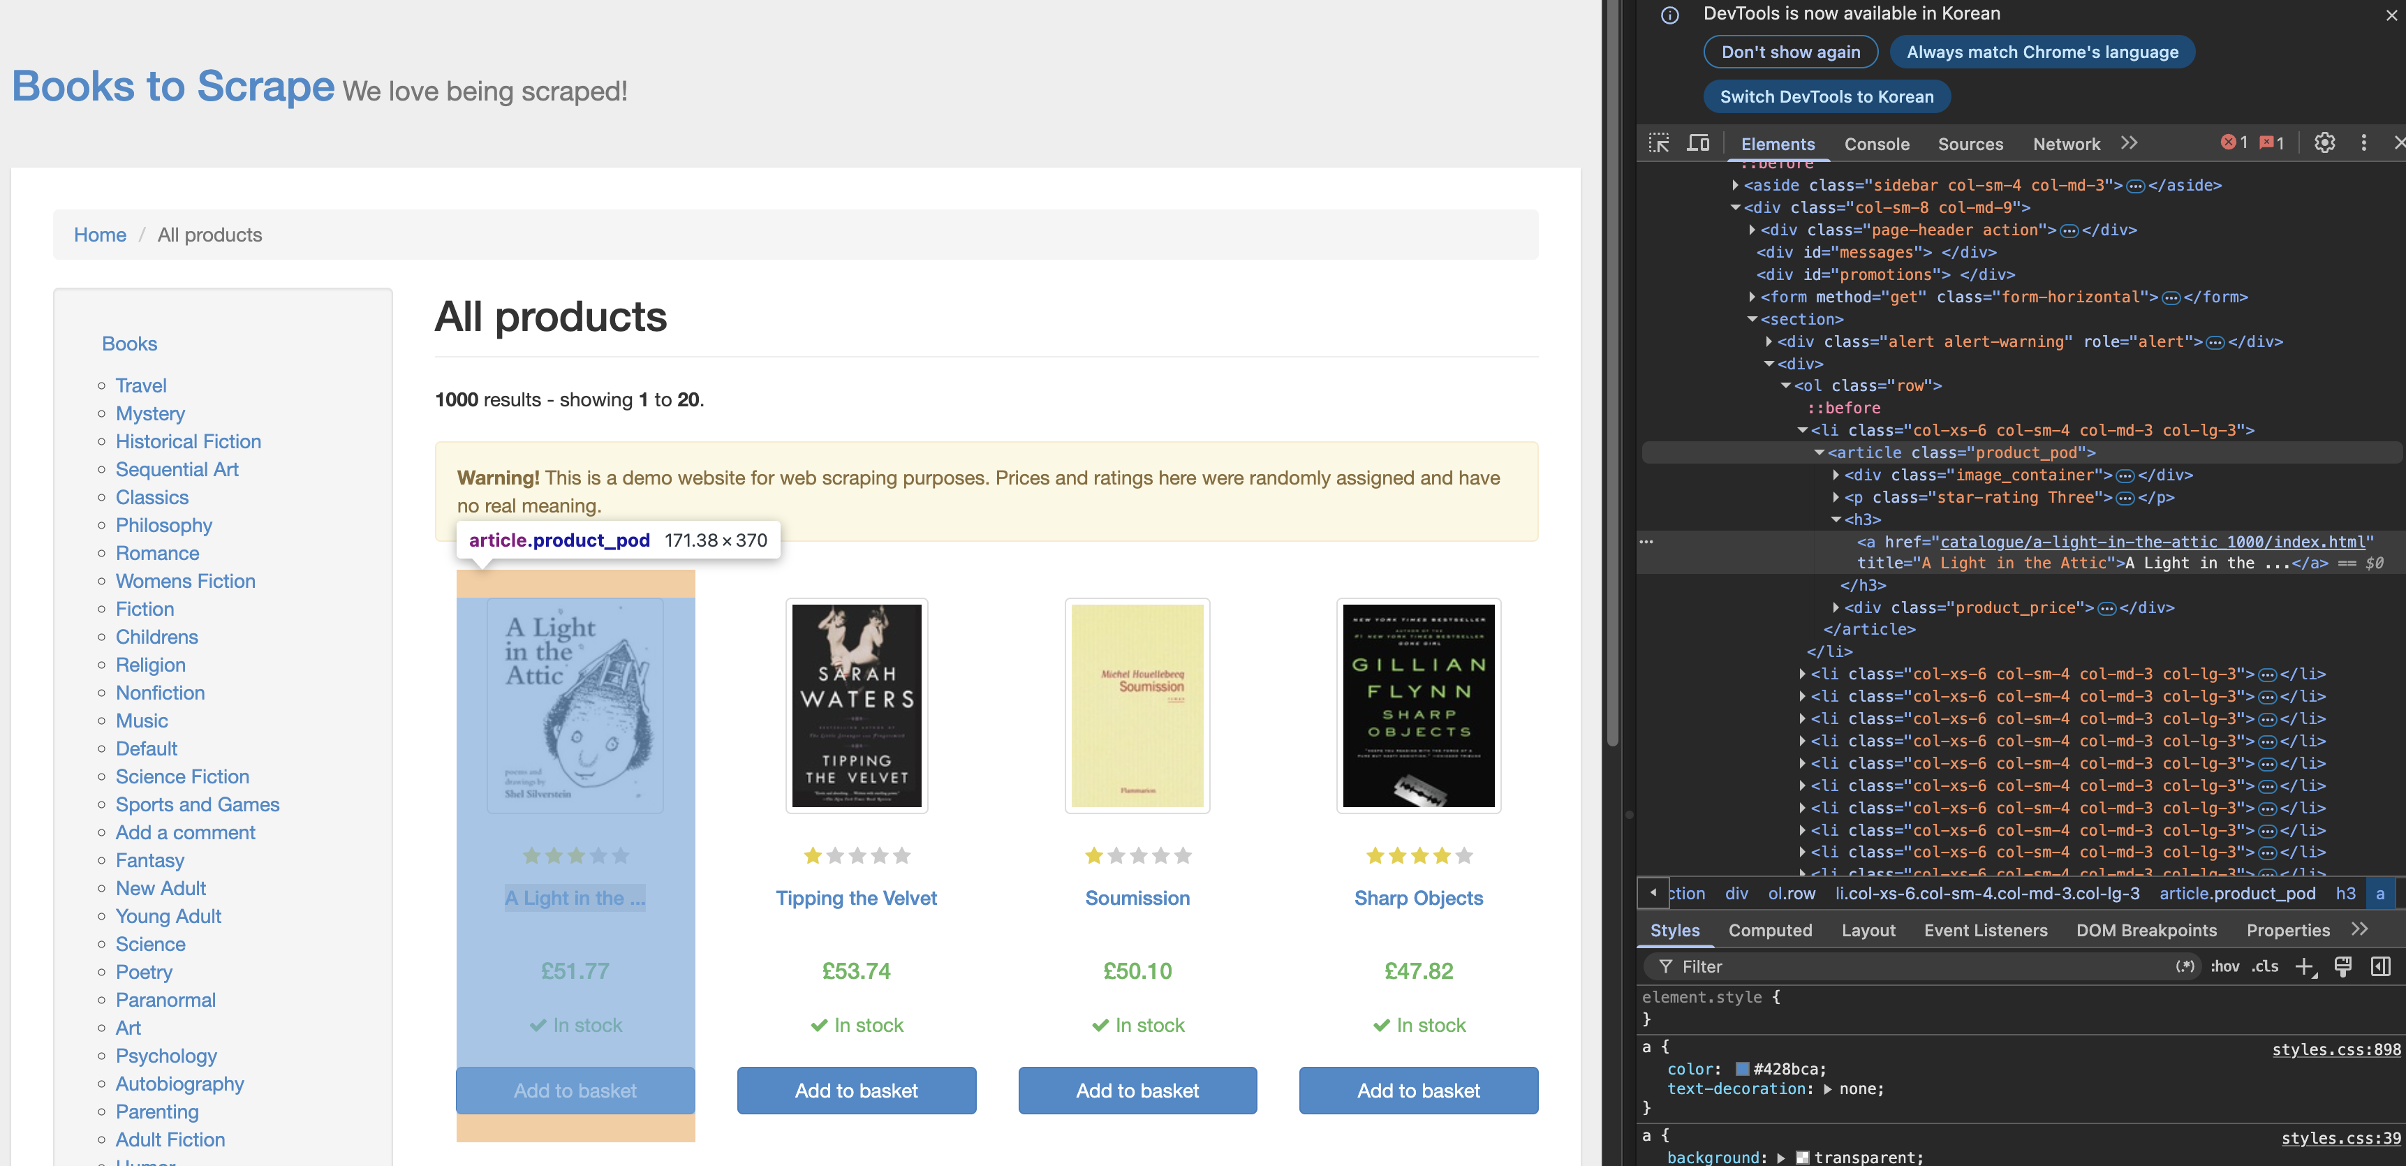The height and width of the screenshot is (1166, 2406).
Task: Open the Properties tab
Action: click(2287, 931)
